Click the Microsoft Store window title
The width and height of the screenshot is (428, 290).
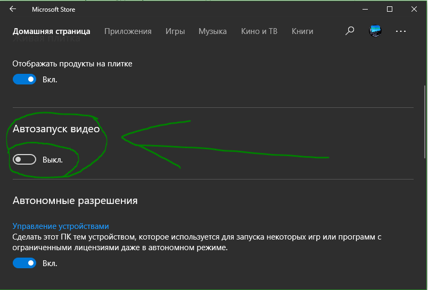point(53,10)
